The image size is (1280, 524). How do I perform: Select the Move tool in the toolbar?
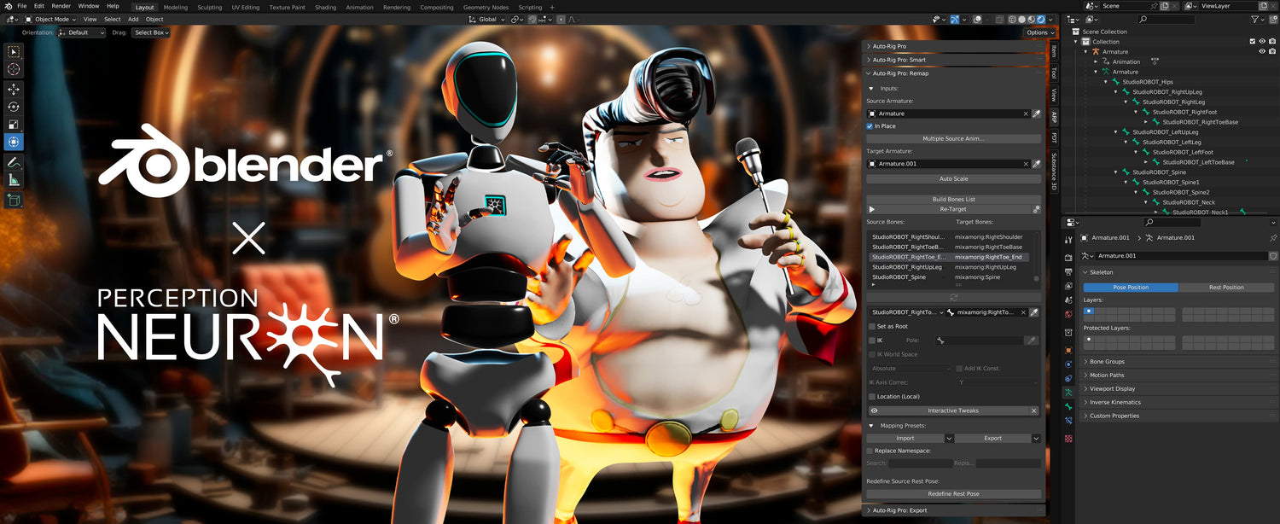pyautogui.click(x=13, y=89)
